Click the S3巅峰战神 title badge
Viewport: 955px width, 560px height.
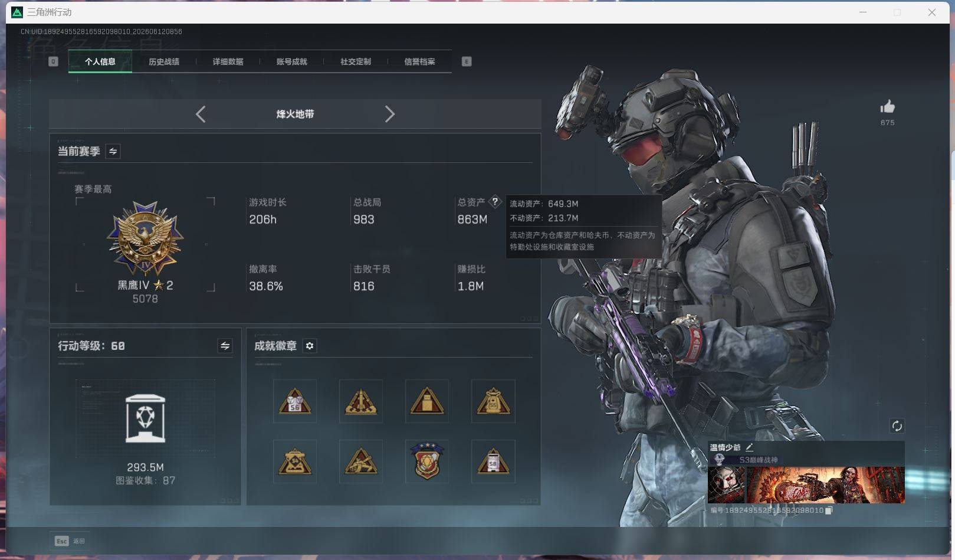pos(759,460)
